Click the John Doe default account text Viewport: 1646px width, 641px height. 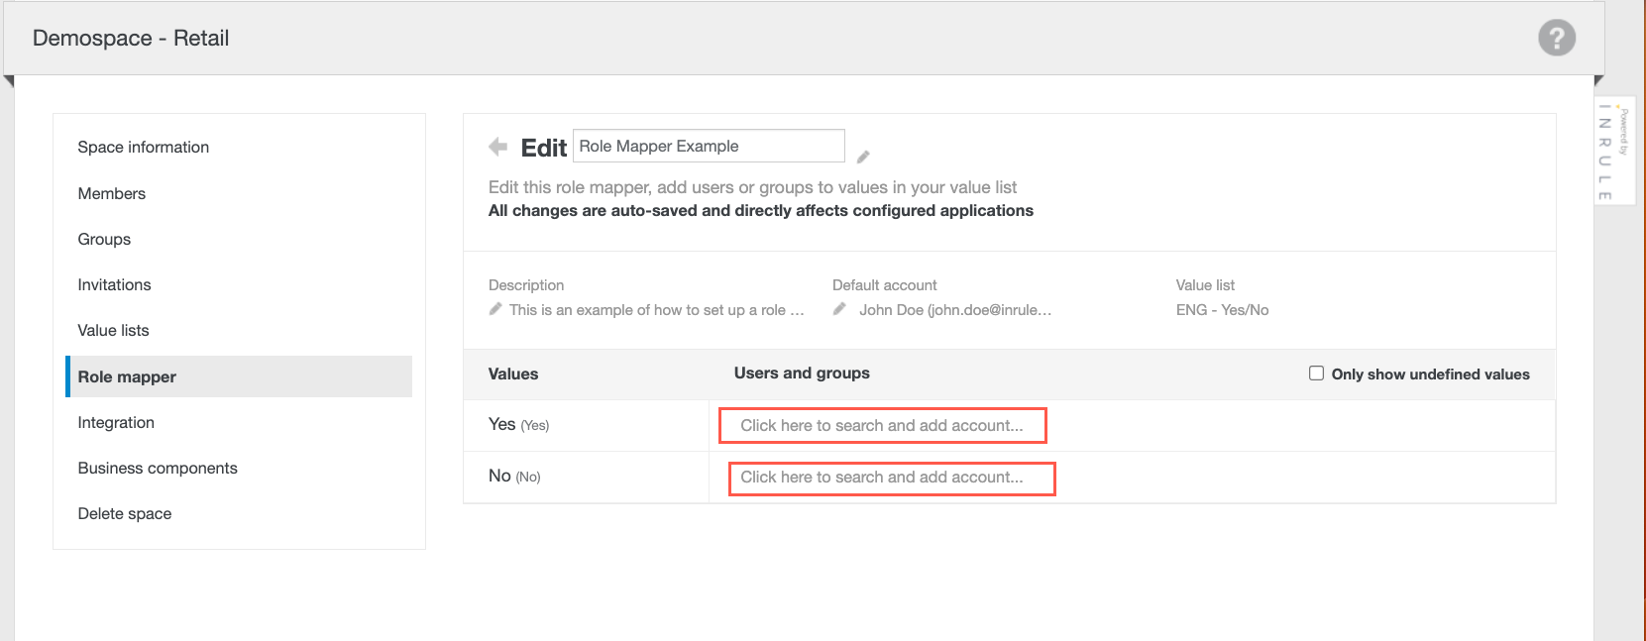[954, 310]
